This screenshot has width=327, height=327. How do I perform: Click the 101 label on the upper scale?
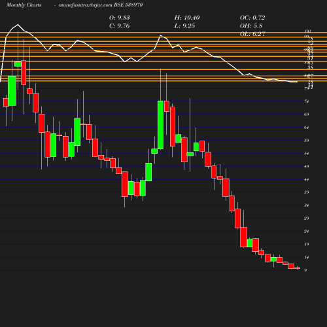click(308, 31)
